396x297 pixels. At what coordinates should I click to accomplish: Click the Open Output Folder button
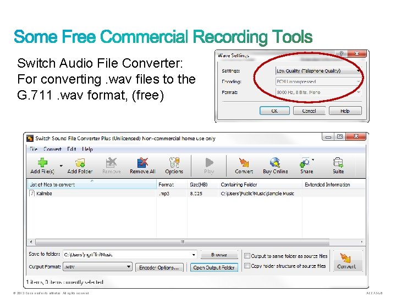tap(214, 267)
